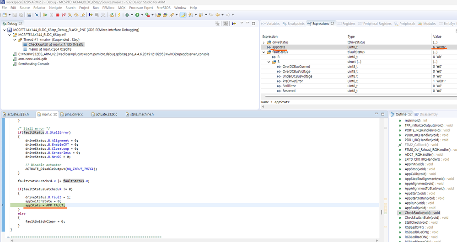Open the state_machine.h editor tab
The height and width of the screenshot is (242, 457).
(x=140, y=114)
